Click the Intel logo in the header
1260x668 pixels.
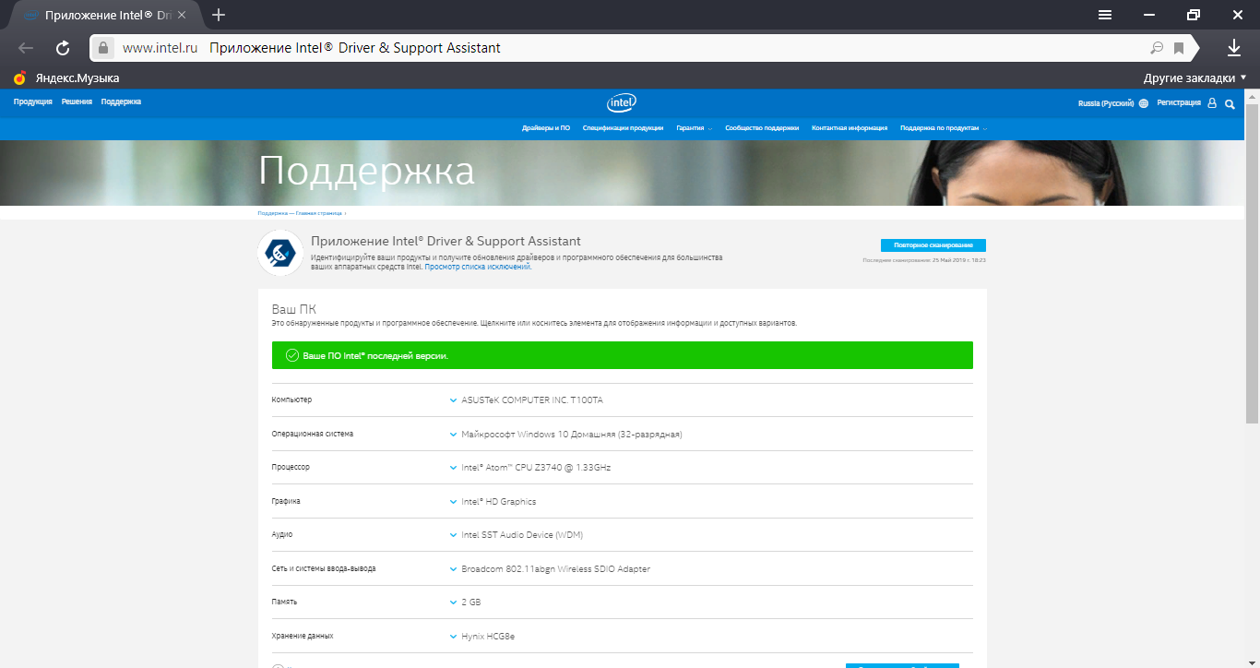coord(621,102)
